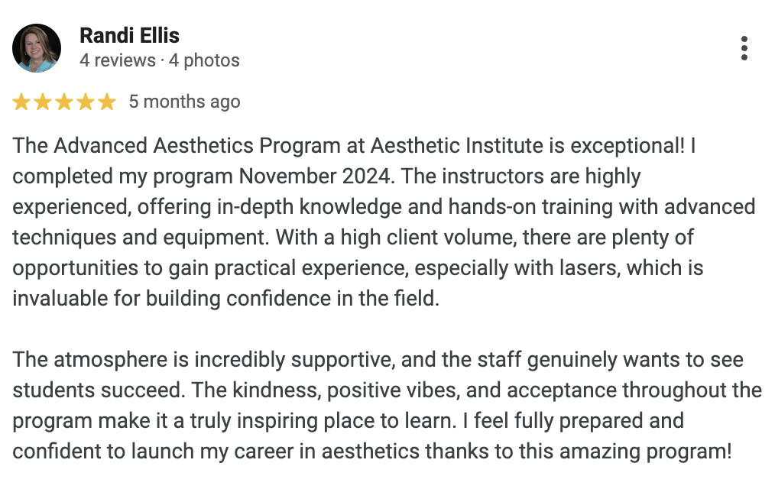Screen dimensions: 775x489
Task: Open Randi Ellis profile picture
Action: point(37,48)
